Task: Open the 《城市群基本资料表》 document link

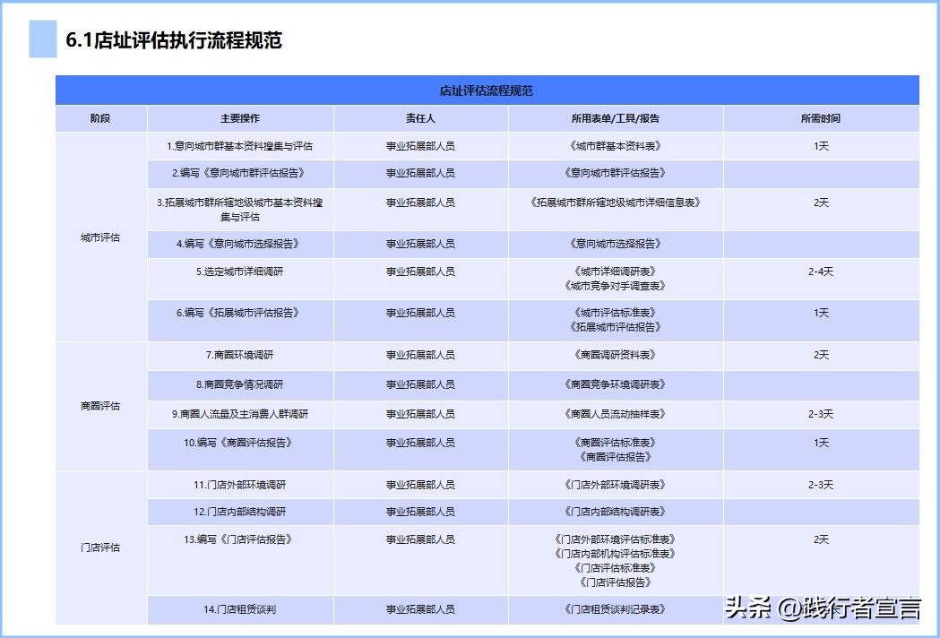Action: (x=615, y=143)
